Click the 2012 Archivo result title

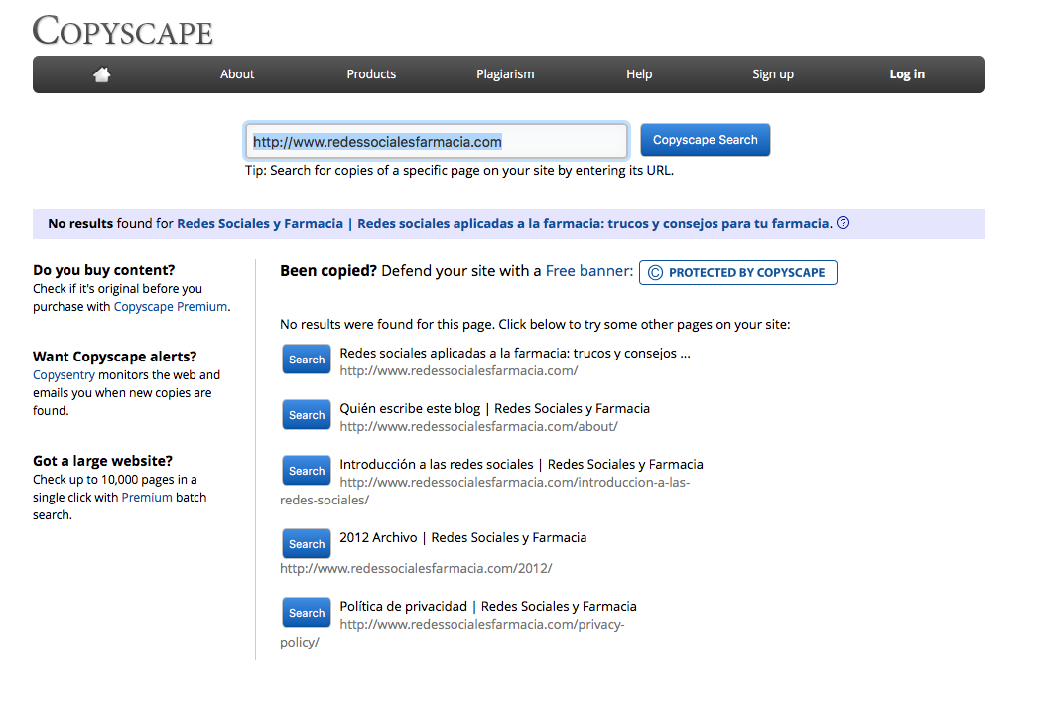tap(463, 537)
